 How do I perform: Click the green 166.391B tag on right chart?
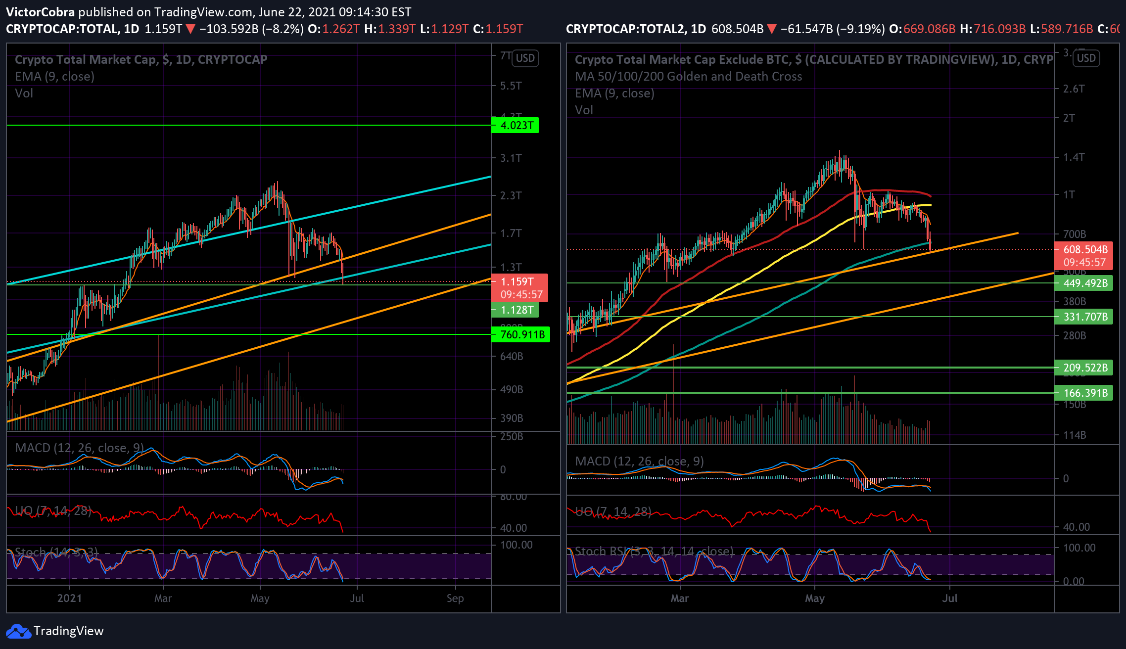point(1085,393)
